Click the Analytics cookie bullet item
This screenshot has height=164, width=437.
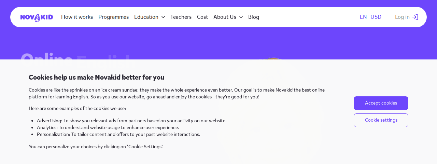click(x=108, y=127)
